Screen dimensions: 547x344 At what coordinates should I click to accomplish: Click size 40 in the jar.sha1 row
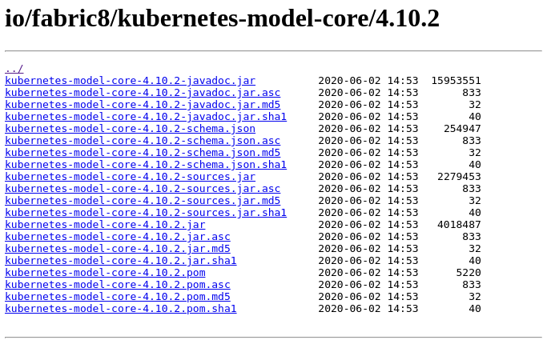(475, 261)
